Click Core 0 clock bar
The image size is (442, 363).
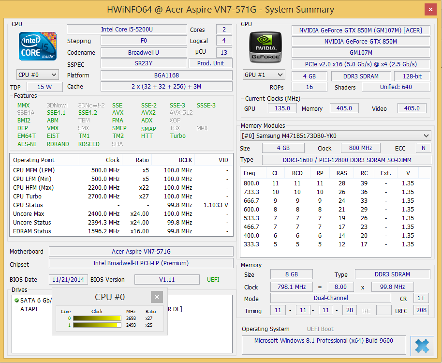coord(97,318)
